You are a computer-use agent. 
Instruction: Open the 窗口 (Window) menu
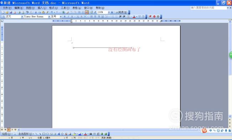click(88, 8)
